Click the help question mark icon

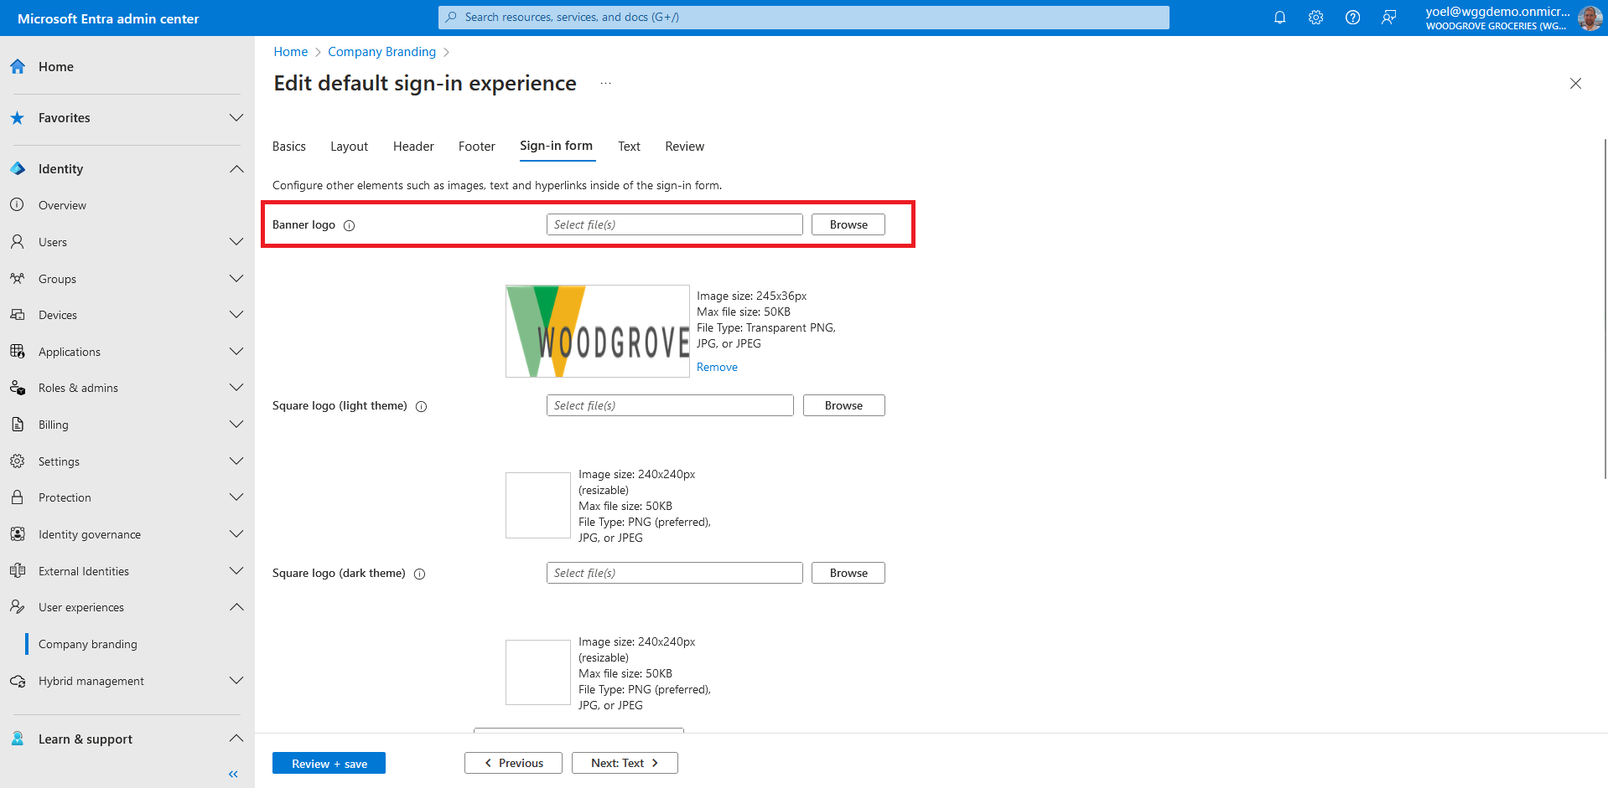pyautogui.click(x=1352, y=18)
